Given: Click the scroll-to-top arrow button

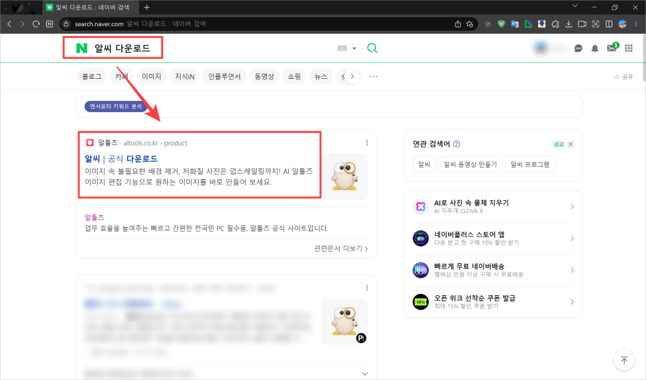Looking at the screenshot, I should click(624, 360).
